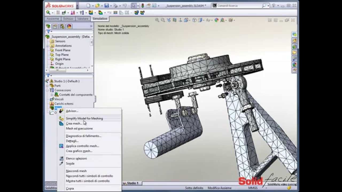Viewport: 342px width, 192px height.
Task: Click the Print icon
Action: pos(116,5)
